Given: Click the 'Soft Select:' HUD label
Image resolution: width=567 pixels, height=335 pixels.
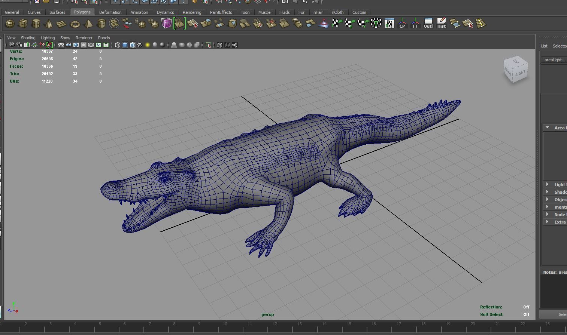Looking at the screenshot, I should click(x=492, y=314).
